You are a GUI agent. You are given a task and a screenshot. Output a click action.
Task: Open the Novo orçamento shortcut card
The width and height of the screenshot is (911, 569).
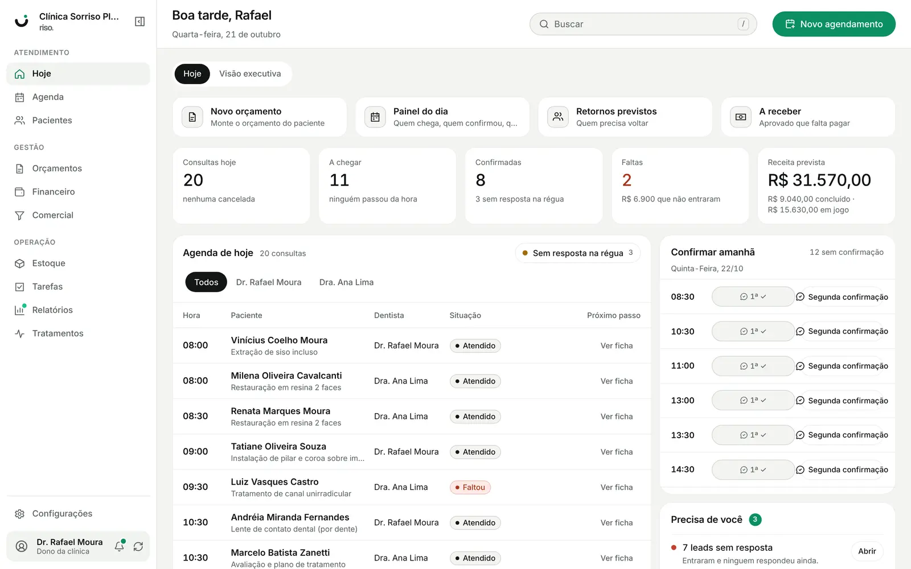click(260, 117)
